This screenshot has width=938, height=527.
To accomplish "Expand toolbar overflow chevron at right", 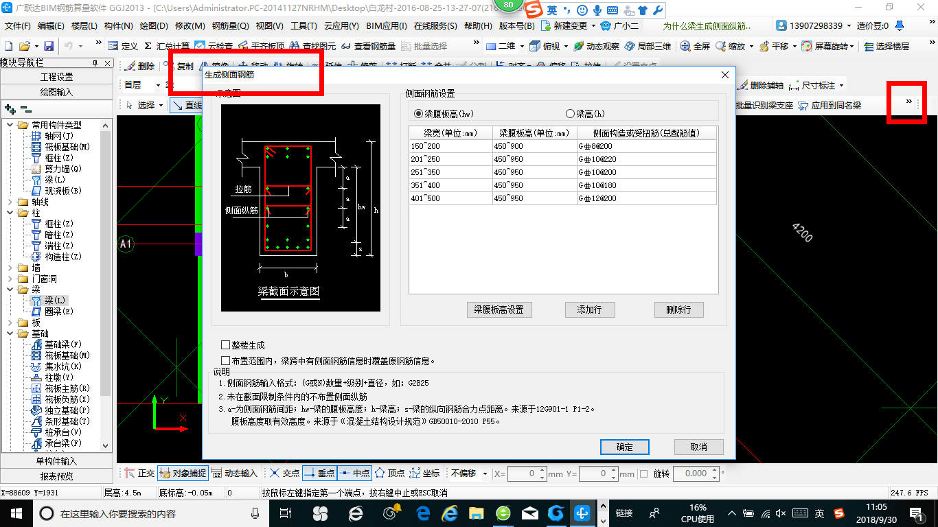I will 908,102.
